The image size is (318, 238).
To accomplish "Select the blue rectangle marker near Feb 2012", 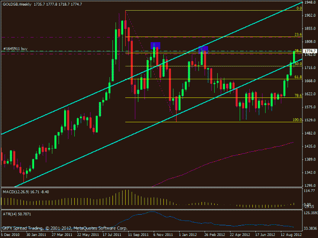I will [203, 49].
